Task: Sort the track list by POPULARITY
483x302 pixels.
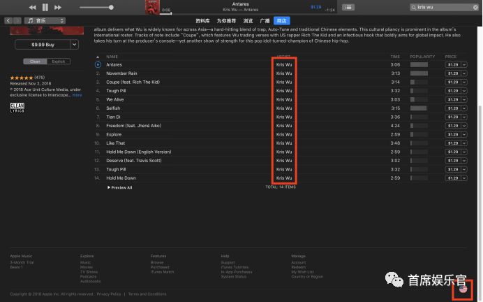Action: pyautogui.click(x=422, y=57)
